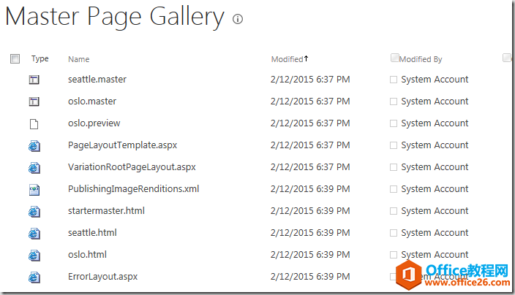Click the Master Page Gallery title
This screenshot has height=295, width=515.
click(115, 18)
